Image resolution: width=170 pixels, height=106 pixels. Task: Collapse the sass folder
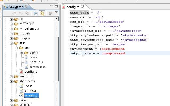click(11, 43)
